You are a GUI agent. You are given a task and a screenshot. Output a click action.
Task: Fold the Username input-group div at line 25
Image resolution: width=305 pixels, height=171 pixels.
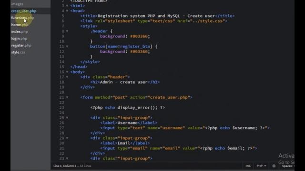(x=67, y=118)
